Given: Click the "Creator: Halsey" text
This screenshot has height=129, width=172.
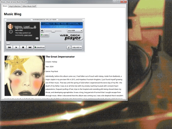Looking at the screenshot, I should 51,62.
